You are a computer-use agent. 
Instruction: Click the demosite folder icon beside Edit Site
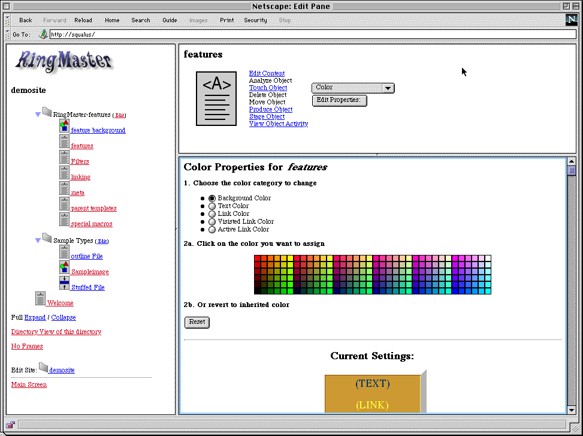(x=43, y=367)
